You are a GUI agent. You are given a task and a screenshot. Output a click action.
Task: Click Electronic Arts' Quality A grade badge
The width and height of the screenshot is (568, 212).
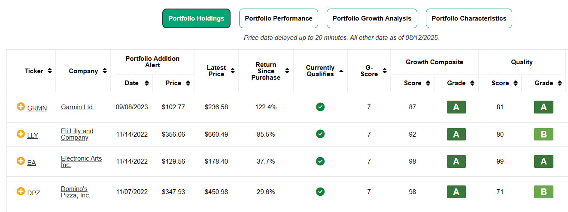(544, 161)
